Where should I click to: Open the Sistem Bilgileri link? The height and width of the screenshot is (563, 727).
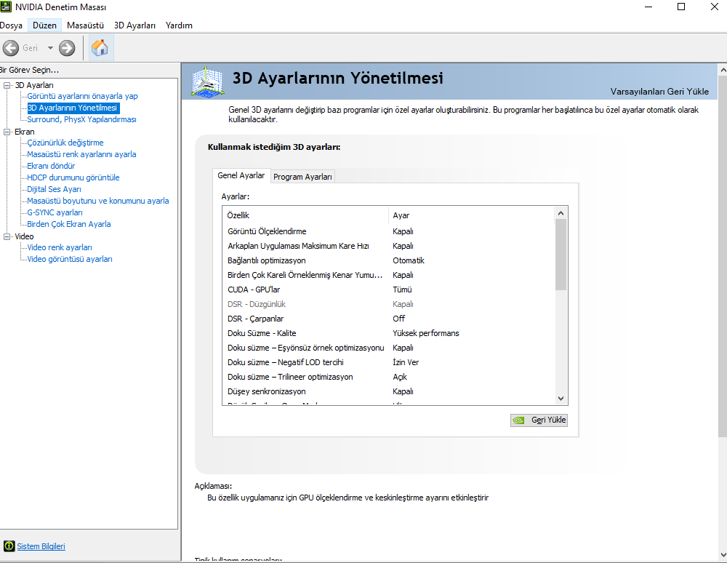point(41,546)
